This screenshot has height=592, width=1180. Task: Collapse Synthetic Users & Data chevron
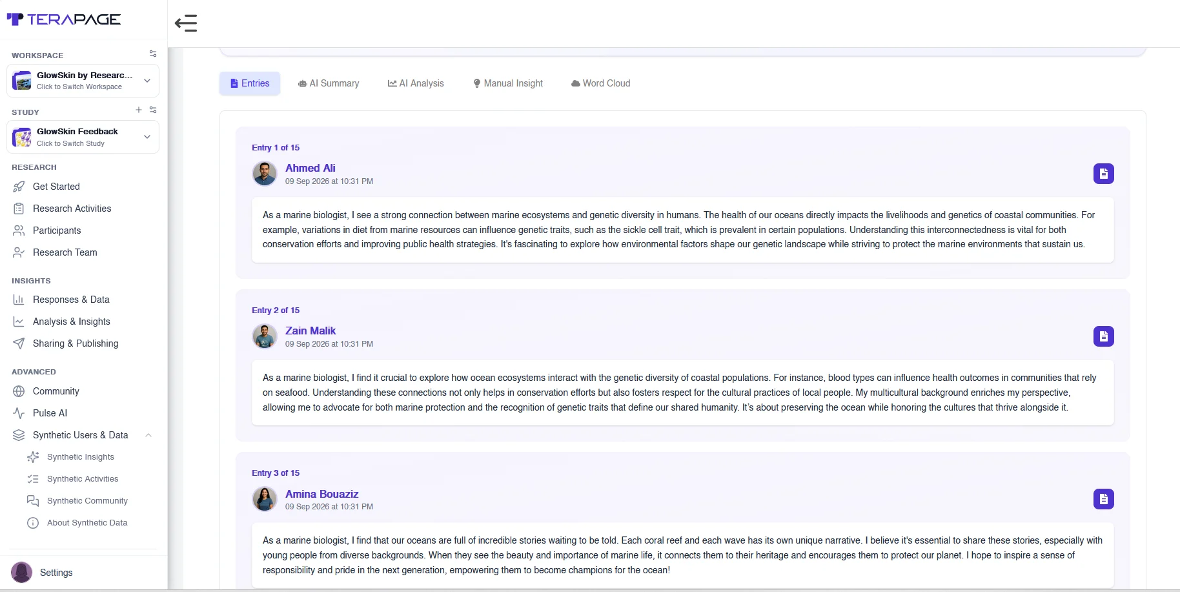click(x=148, y=435)
